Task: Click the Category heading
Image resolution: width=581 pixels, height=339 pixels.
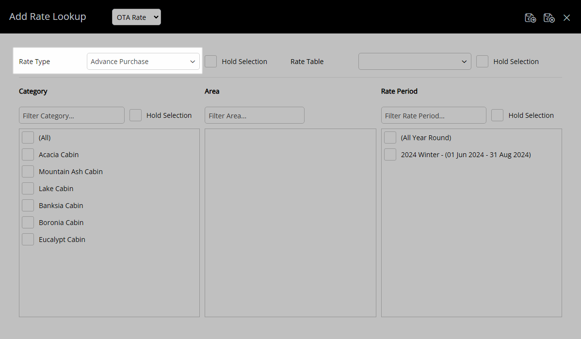Action: click(33, 91)
